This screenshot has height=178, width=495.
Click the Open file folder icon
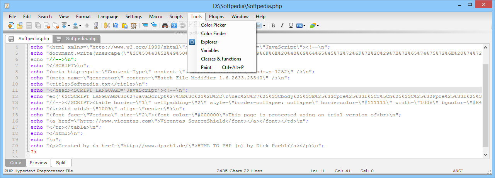click(20, 25)
